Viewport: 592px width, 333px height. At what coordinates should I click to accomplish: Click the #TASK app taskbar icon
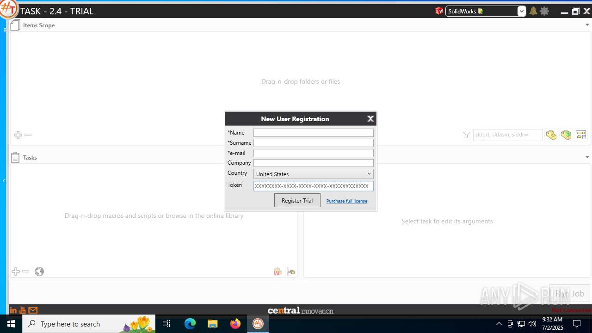(x=258, y=324)
